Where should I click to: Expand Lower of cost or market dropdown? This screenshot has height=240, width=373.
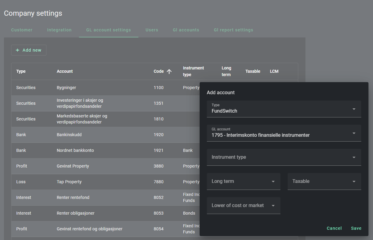pos(243,206)
